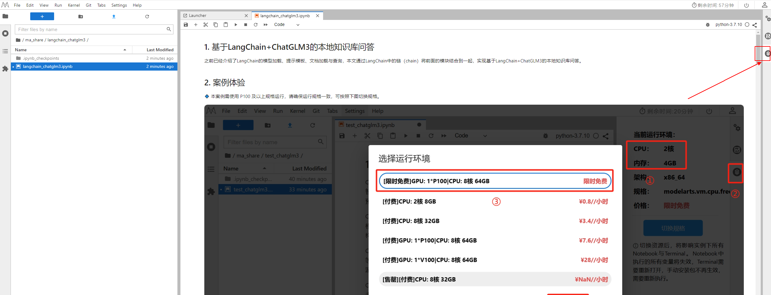771x295 pixels.
Task: Share the notebook using the share icon
Action: click(x=755, y=25)
